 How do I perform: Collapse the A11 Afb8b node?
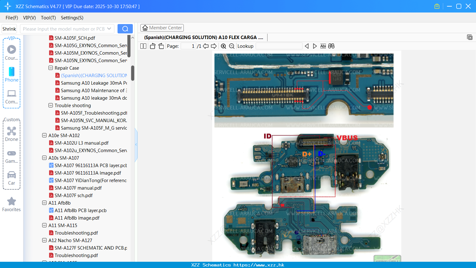click(44, 203)
